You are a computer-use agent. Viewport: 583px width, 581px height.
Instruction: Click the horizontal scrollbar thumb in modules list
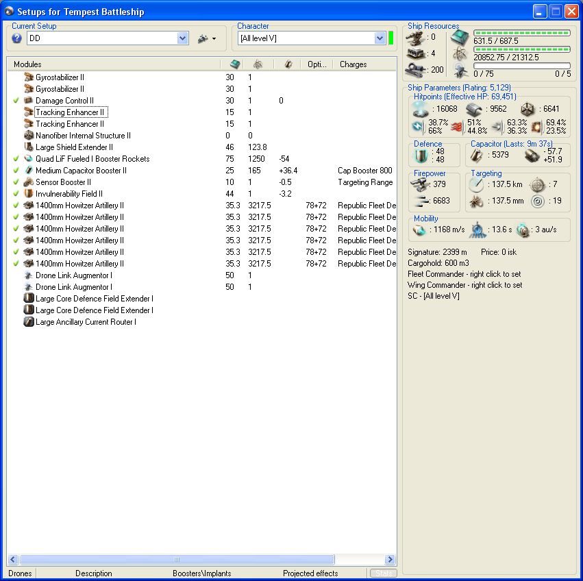pos(177,560)
